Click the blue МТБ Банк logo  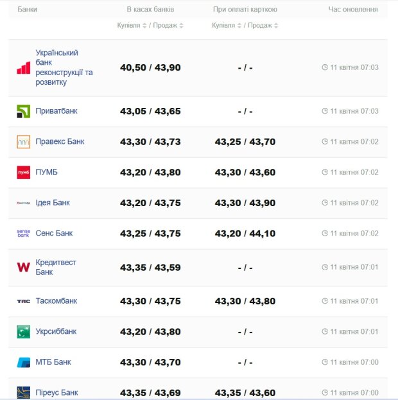[23, 362]
